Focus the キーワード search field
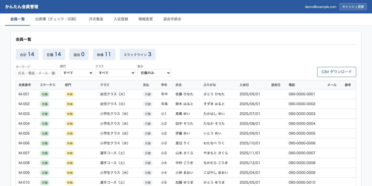The image size is (372, 186). pyautogui.click(x=37, y=73)
